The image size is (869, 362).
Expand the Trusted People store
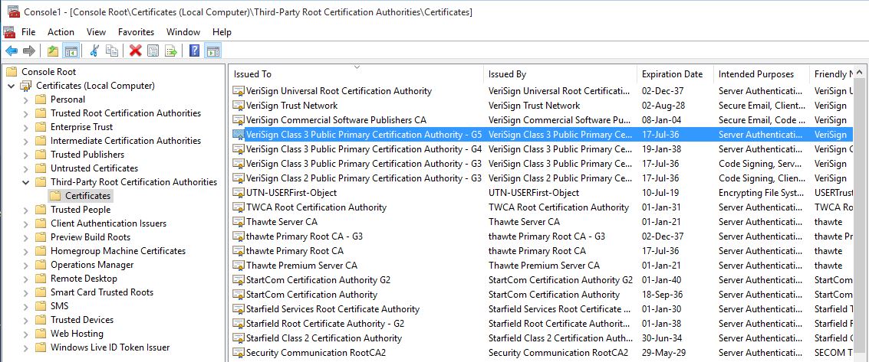[25, 210]
